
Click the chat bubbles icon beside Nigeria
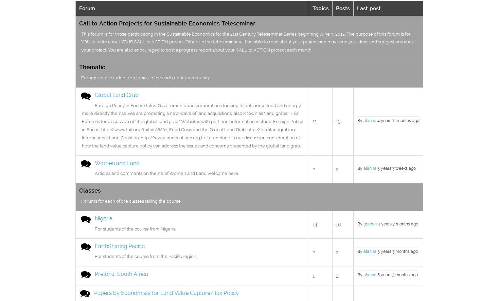pos(86,219)
